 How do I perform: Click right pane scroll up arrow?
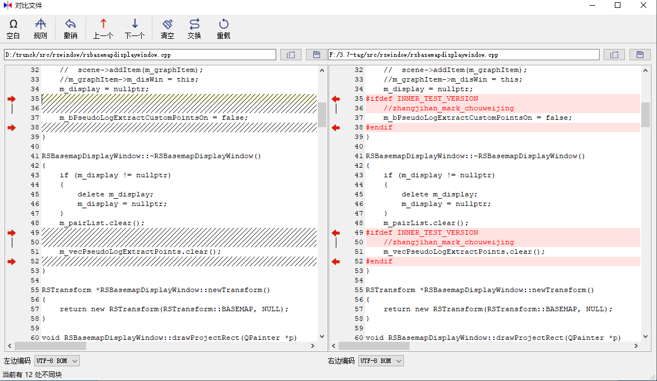pos(645,70)
